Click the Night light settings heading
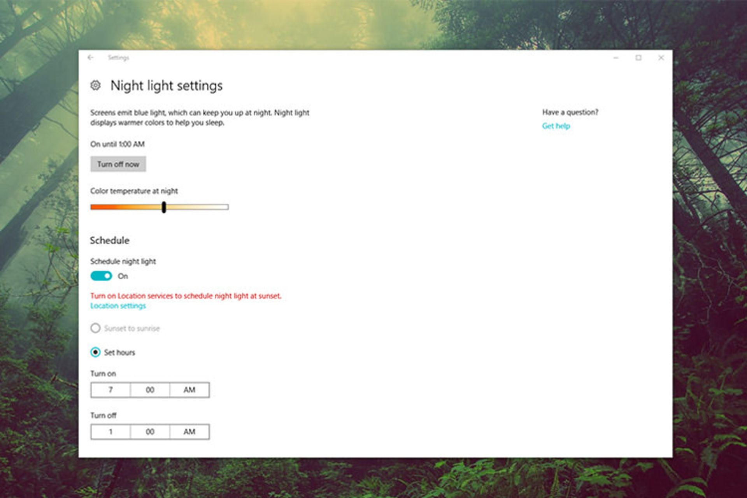The height and width of the screenshot is (498, 747). tap(167, 86)
